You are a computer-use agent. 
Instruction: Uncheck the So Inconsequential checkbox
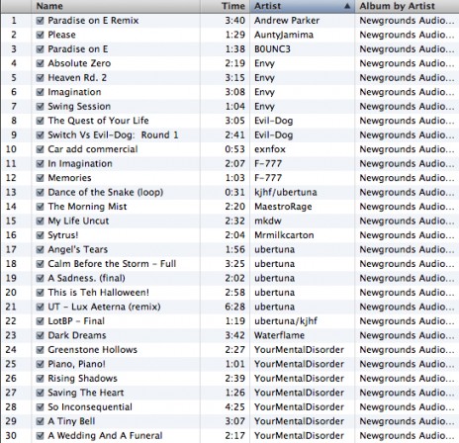point(40,407)
